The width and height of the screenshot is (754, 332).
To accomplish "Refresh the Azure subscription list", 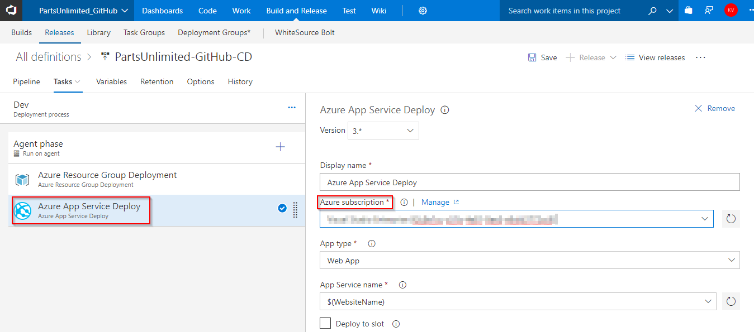I will point(731,219).
